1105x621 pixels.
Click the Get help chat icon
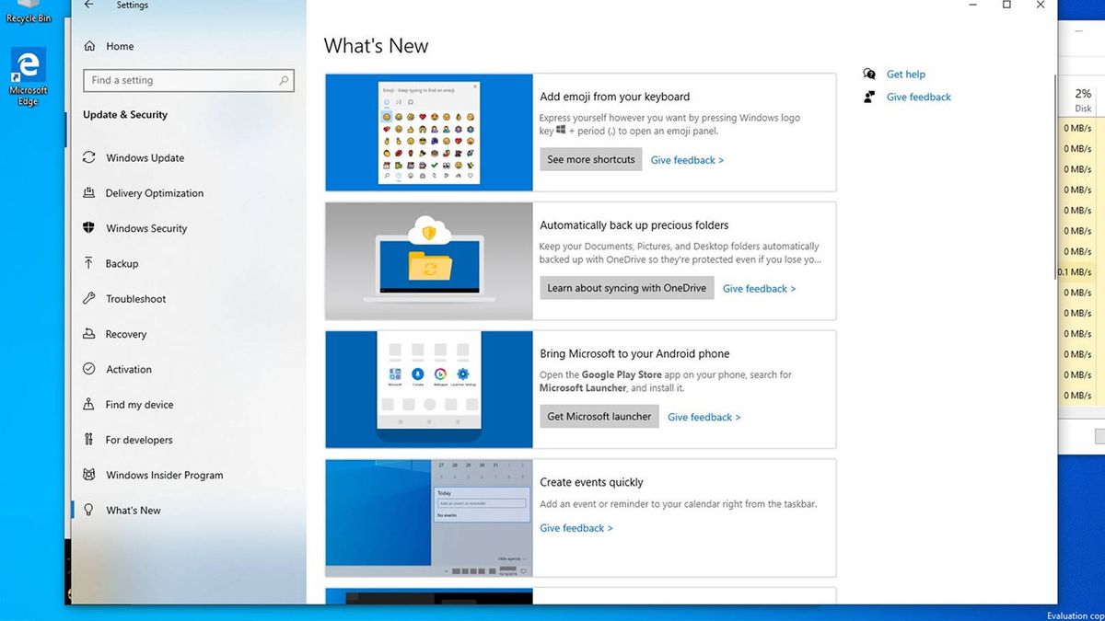pyautogui.click(x=869, y=75)
